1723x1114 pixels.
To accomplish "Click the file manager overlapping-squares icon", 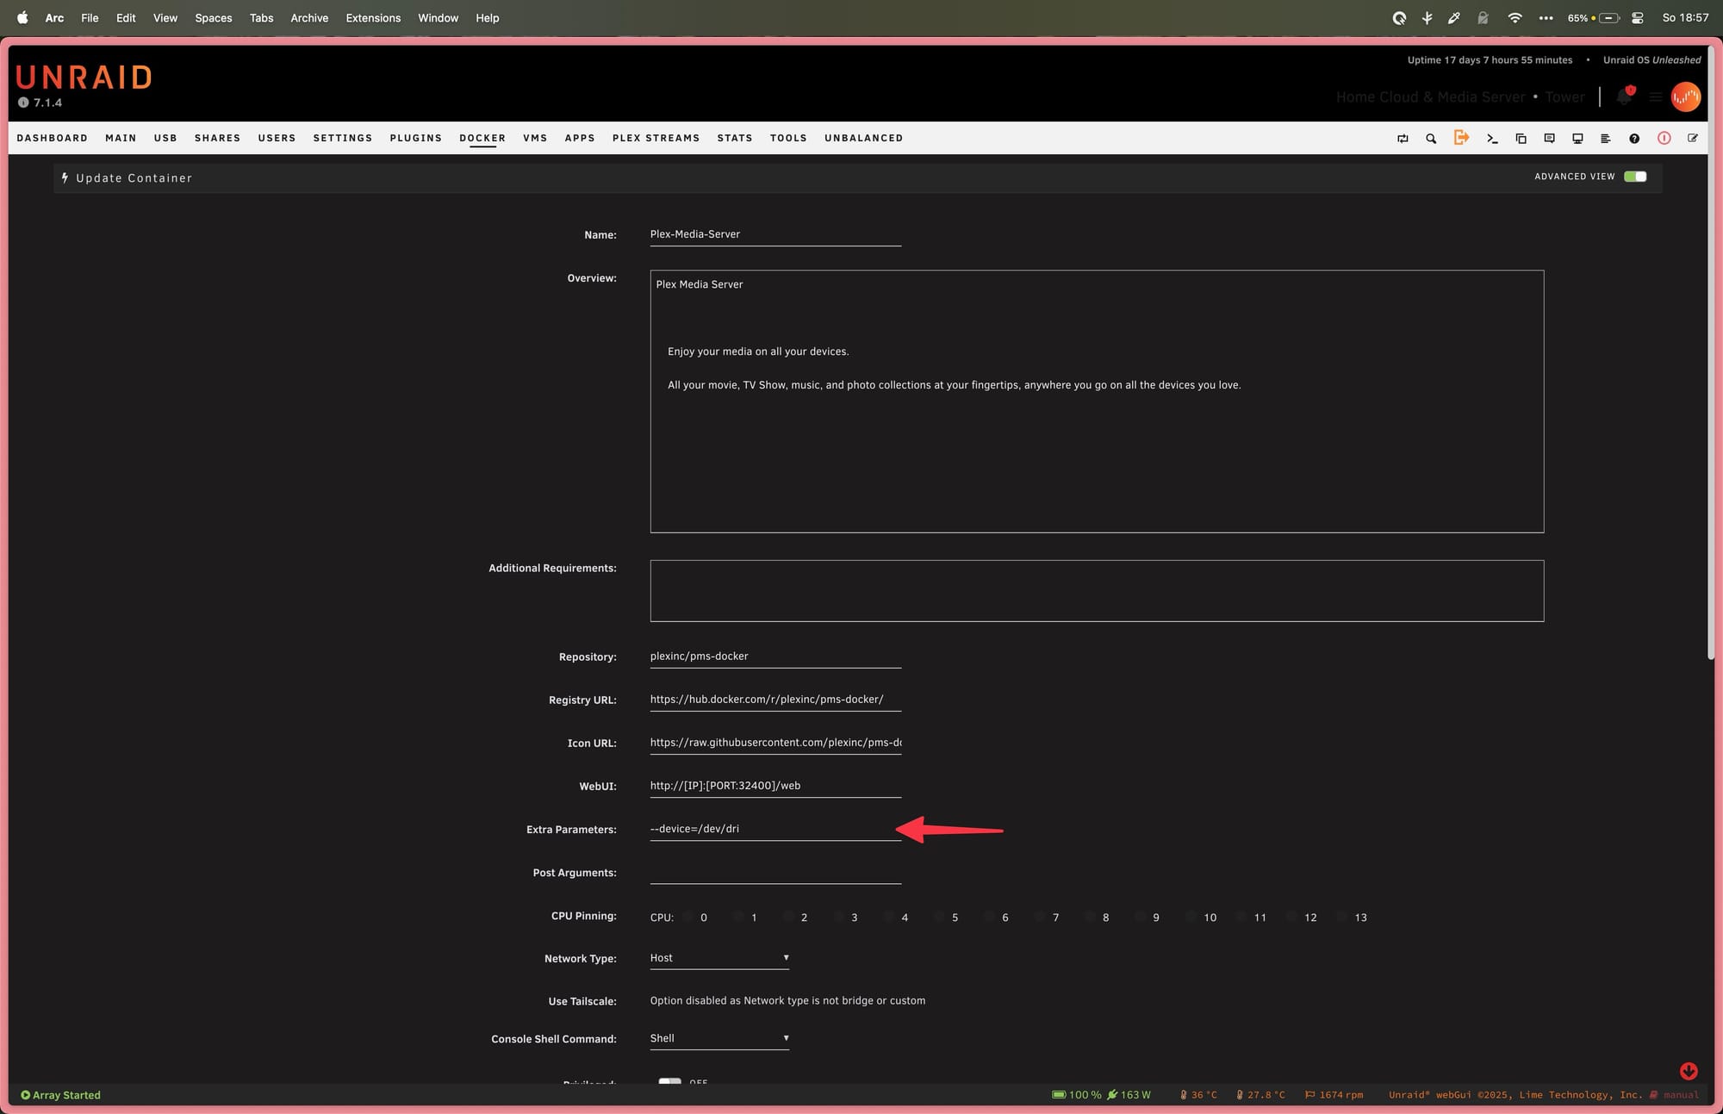I will point(1521,139).
